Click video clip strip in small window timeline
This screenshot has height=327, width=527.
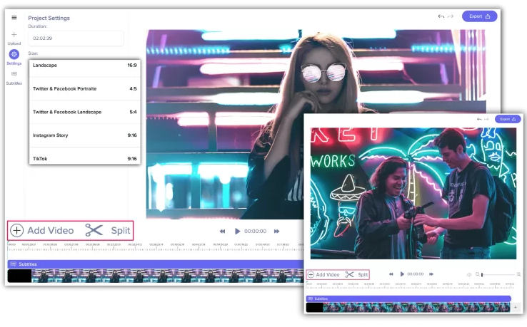408,307
